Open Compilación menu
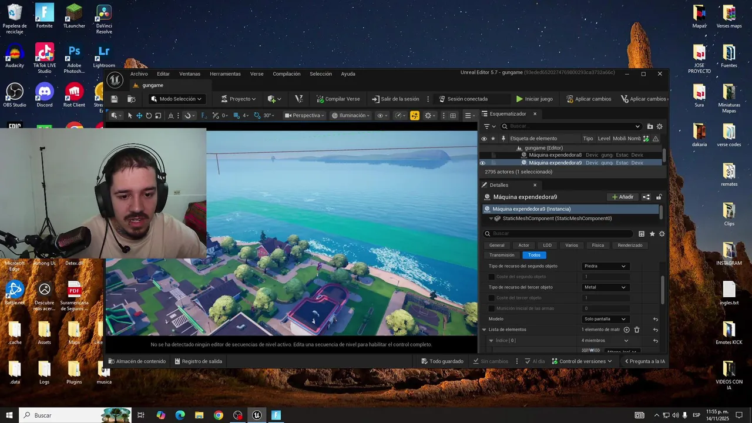752x423 pixels. click(287, 74)
